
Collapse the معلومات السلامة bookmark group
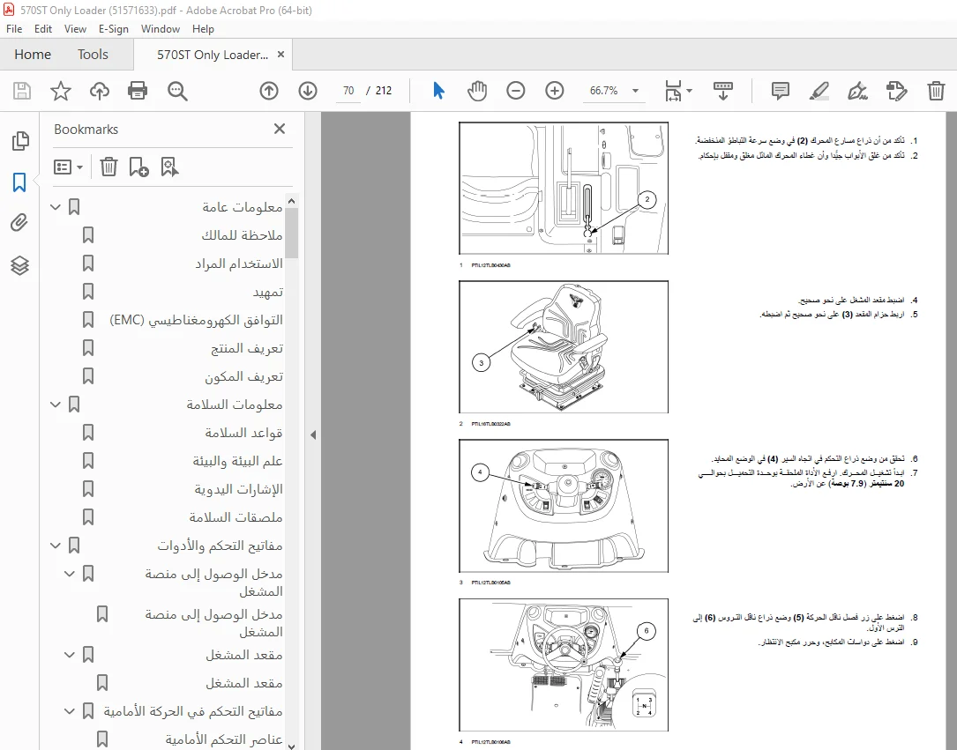pos(56,405)
